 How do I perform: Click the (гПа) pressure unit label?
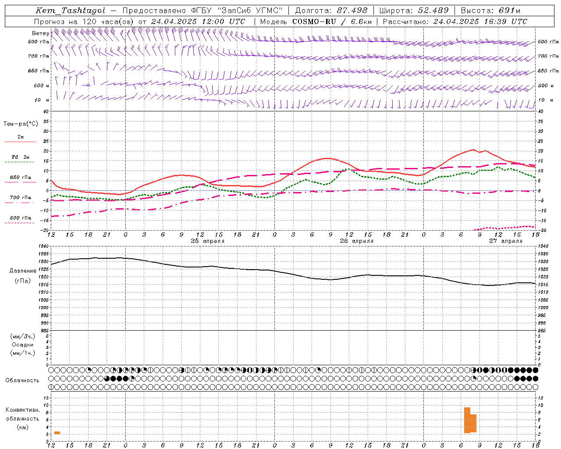[23, 281]
